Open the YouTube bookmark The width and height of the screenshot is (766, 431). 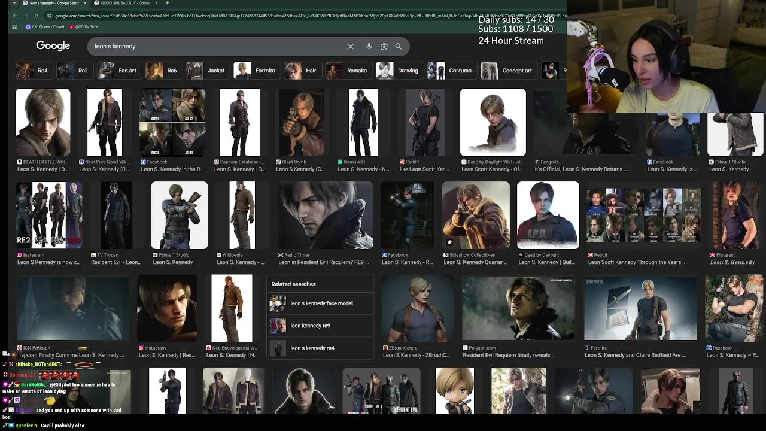pyautogui.click(x=84, y=27)
